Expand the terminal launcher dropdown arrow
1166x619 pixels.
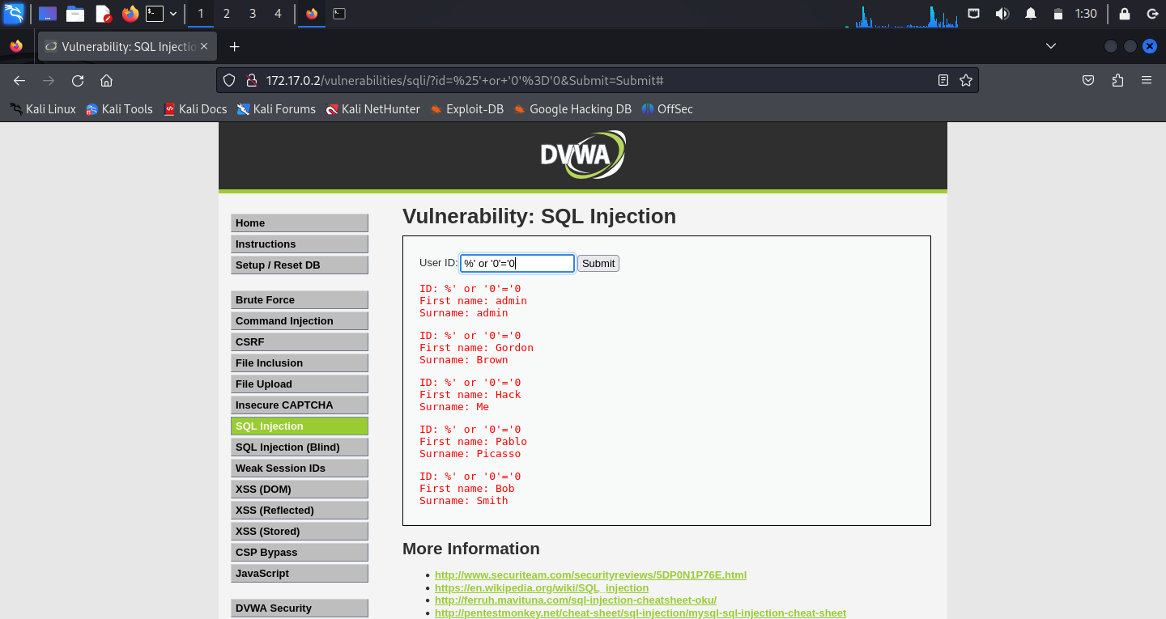click(173, 14)
